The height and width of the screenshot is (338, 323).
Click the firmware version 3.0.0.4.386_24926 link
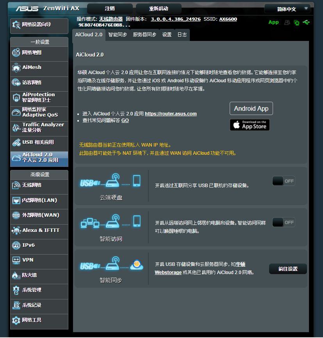click(176, 19)
